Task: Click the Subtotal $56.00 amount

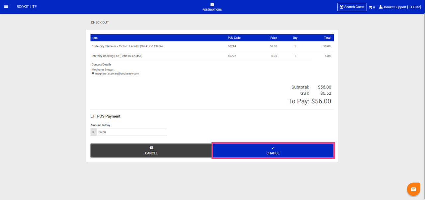Action: tap(324, 87)
